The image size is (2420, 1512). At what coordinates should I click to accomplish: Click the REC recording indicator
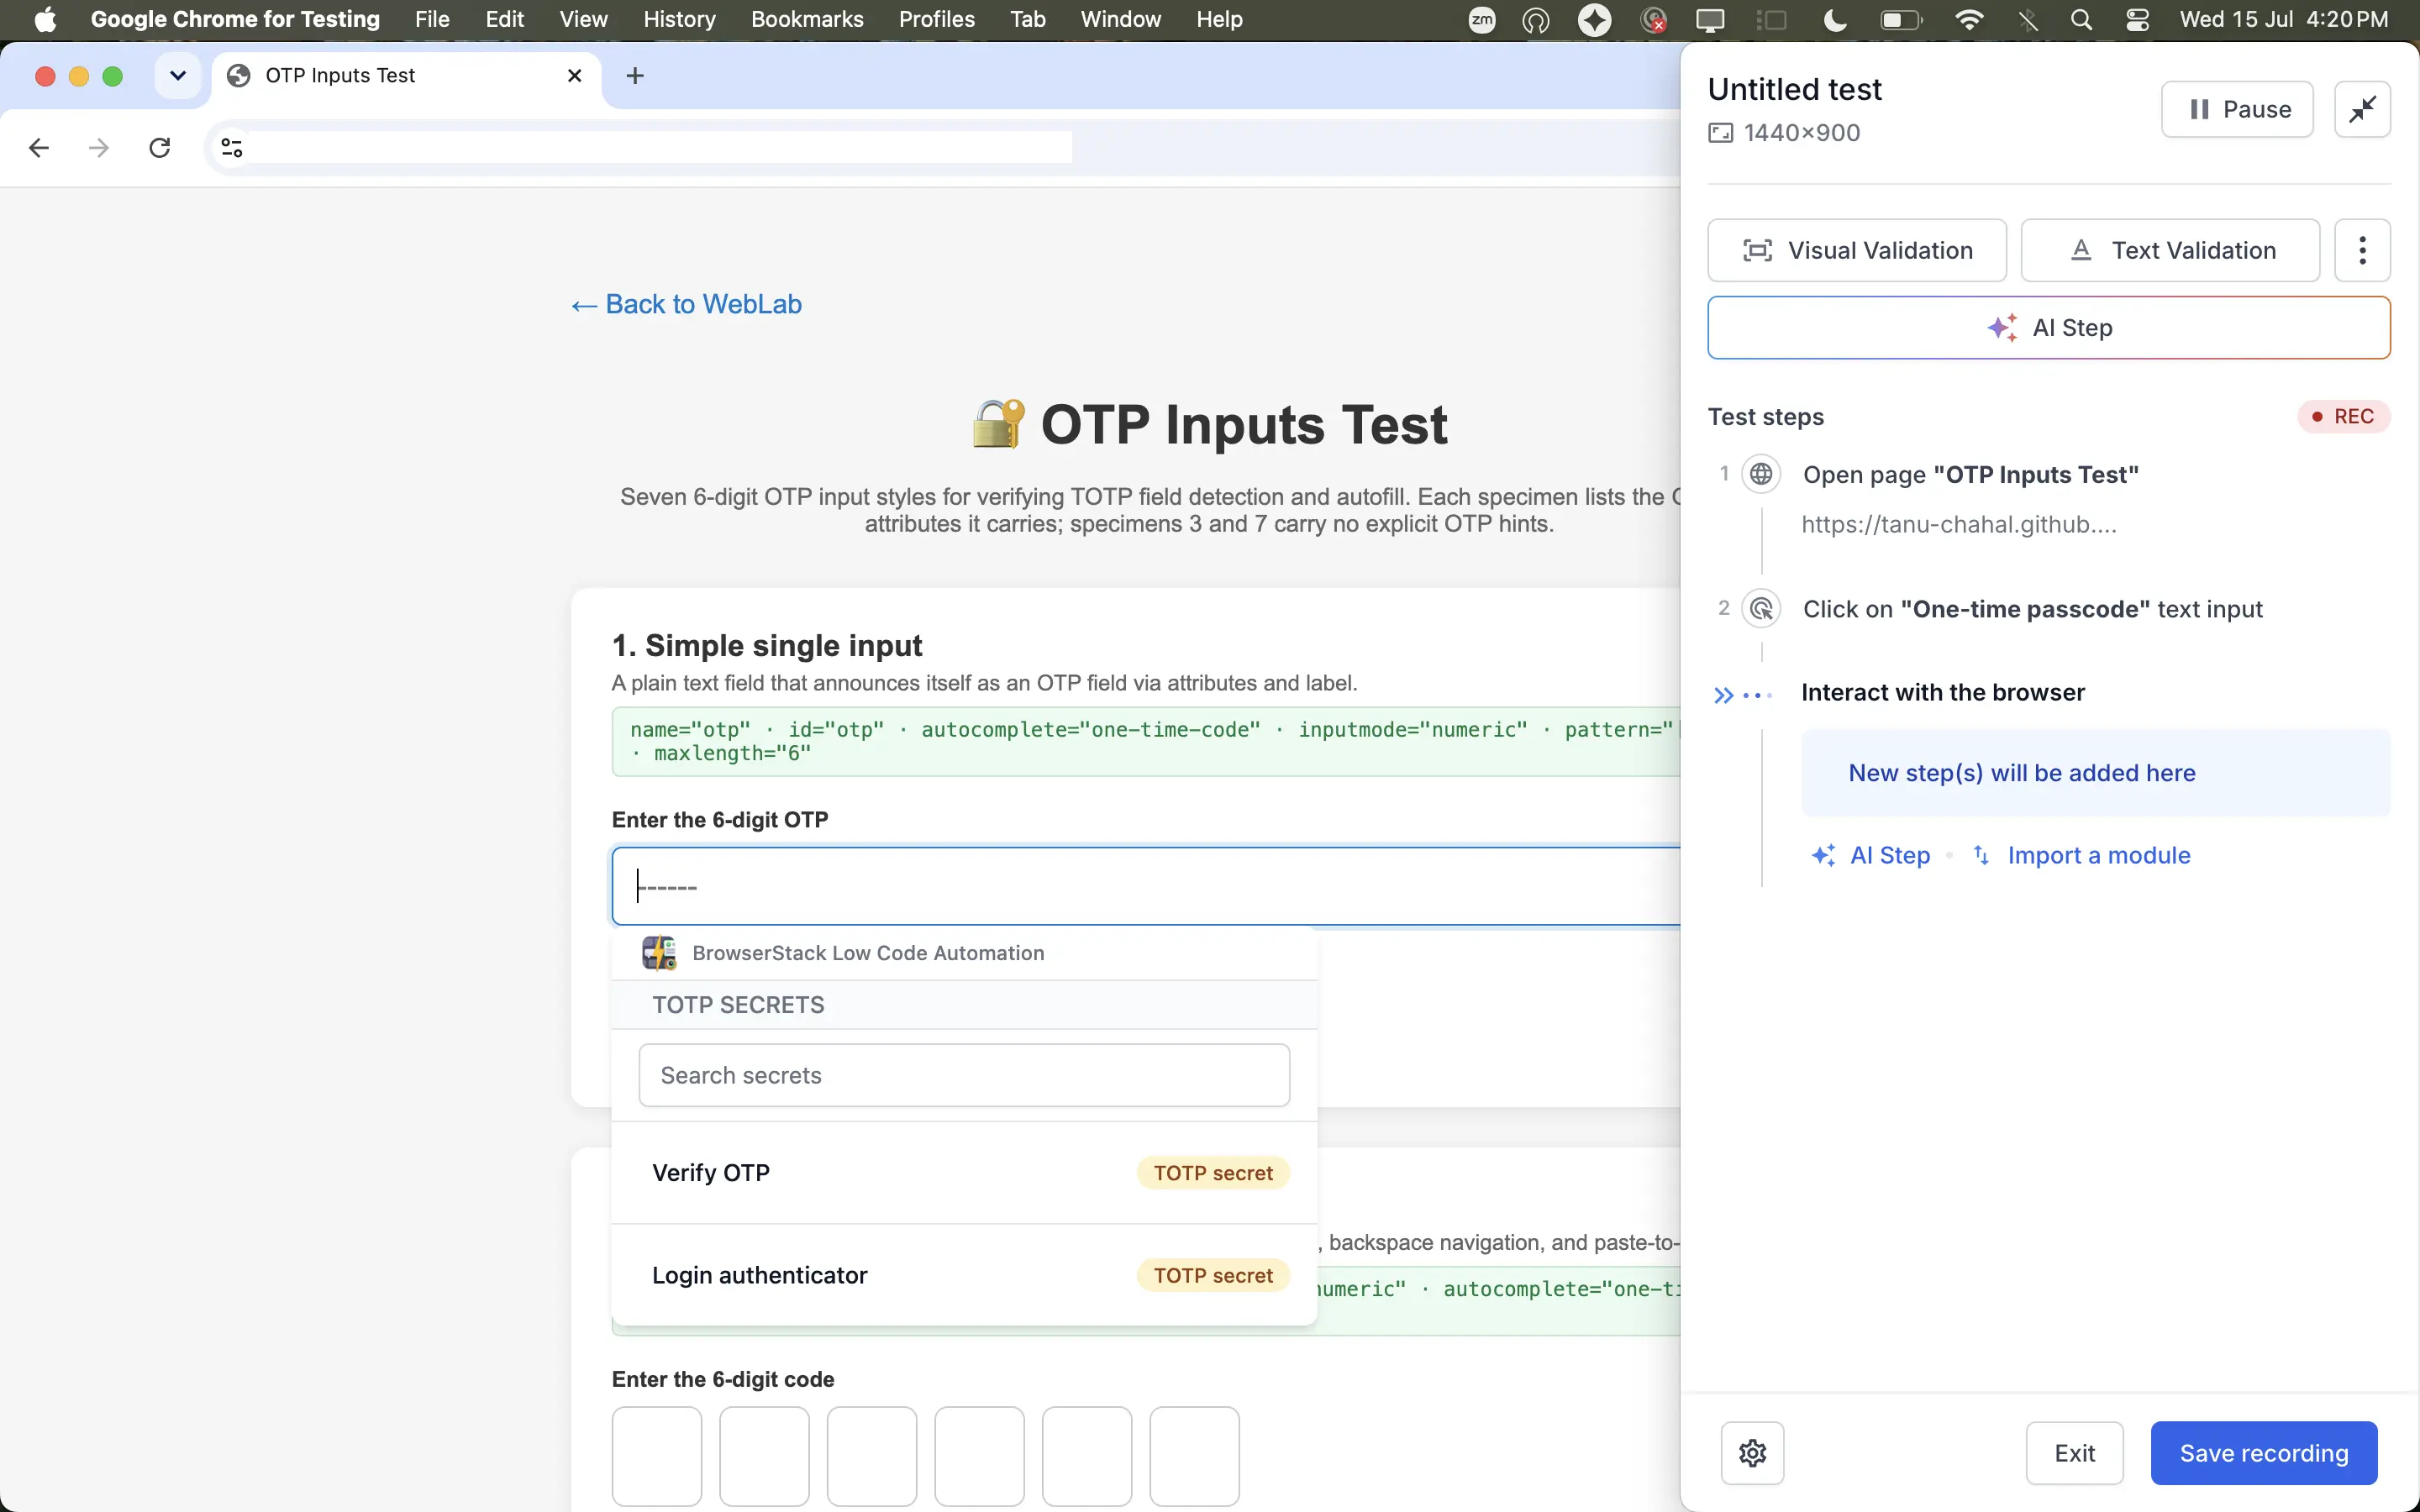(x=2343, y=416)
